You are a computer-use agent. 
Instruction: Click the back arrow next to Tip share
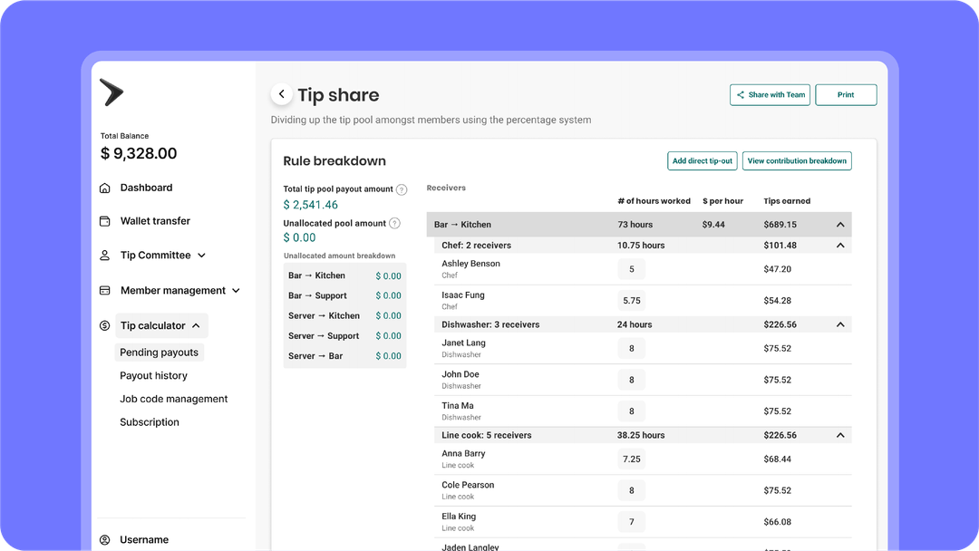(x=281, y=93)
